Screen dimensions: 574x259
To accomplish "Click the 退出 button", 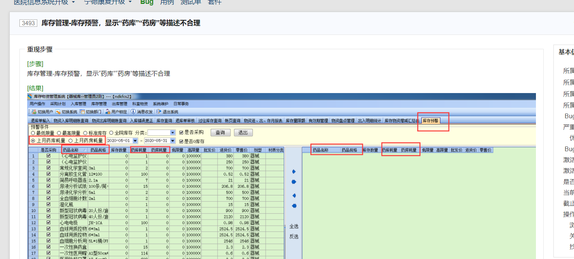I will (x=243, y=133).
